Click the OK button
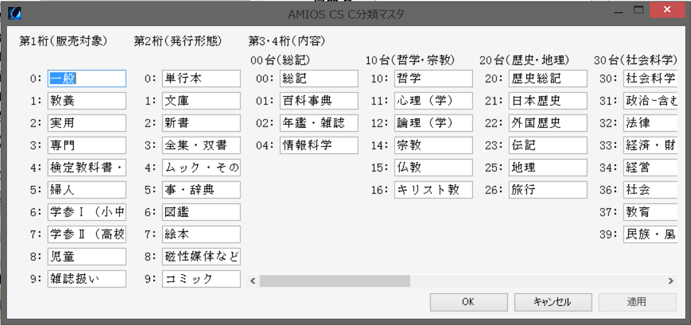This screenshot has height=325, width=691. pos(469,302)
